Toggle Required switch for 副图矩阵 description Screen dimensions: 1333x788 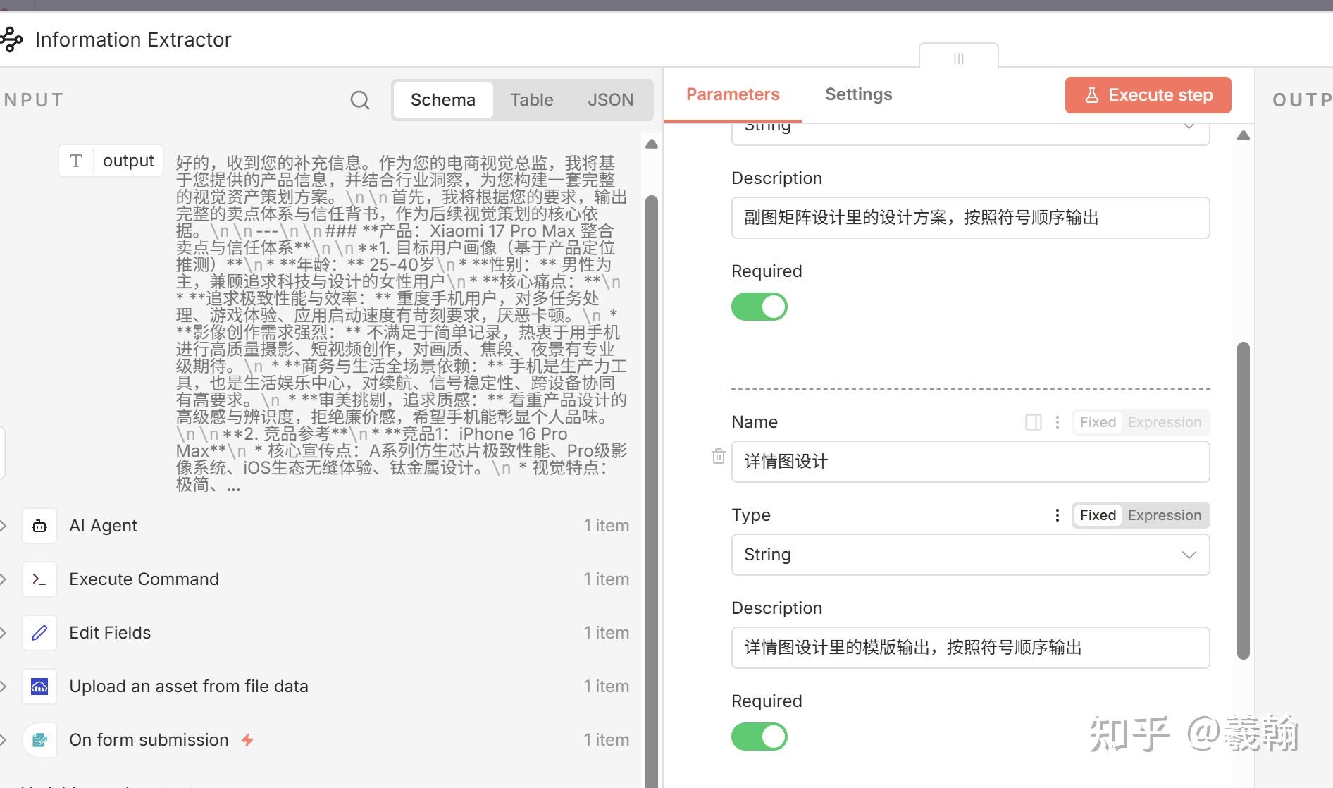[x=759, y=307]
